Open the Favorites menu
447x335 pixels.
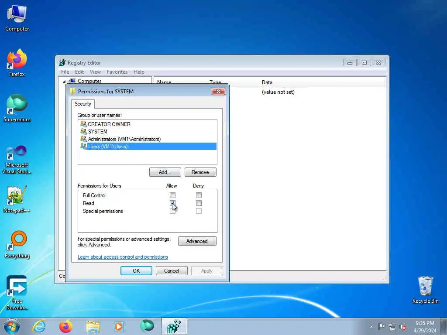(x=117, y=72)
